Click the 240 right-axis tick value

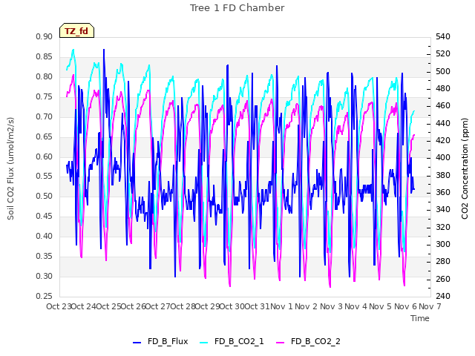pyautogui.click(x=443, y=296)
